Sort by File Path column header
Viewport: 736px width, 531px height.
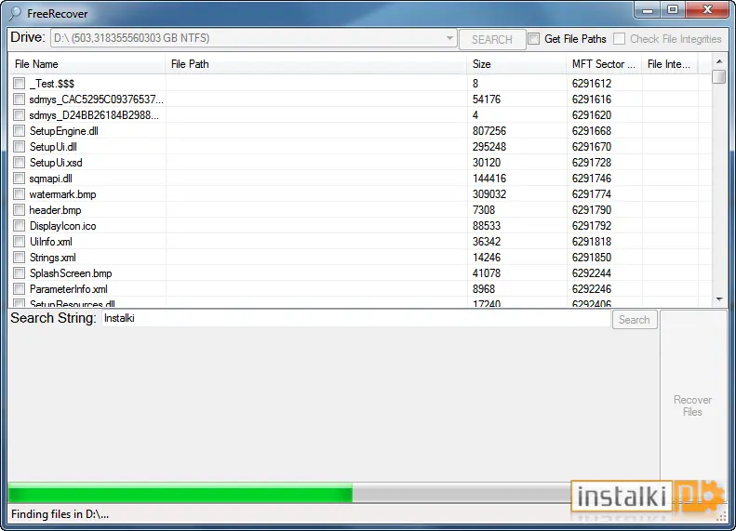point(316,64)
